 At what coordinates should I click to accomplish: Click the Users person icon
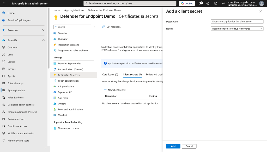click(4, 54)
